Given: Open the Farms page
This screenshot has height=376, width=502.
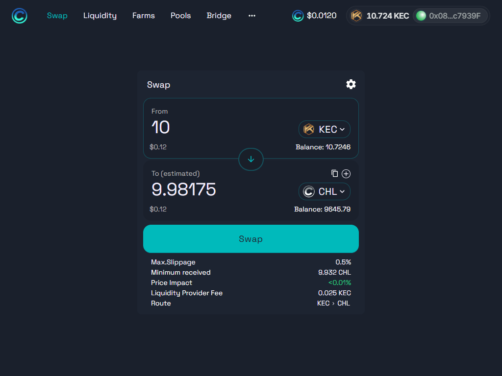Looking at the screenshot, I should pos(144,16).
